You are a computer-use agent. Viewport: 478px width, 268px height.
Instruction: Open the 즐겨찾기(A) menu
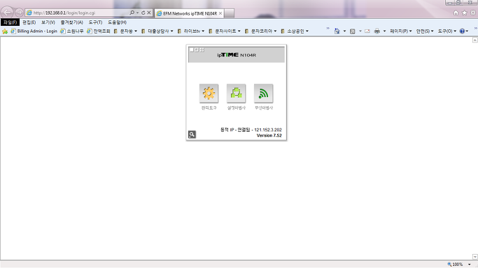71,22
